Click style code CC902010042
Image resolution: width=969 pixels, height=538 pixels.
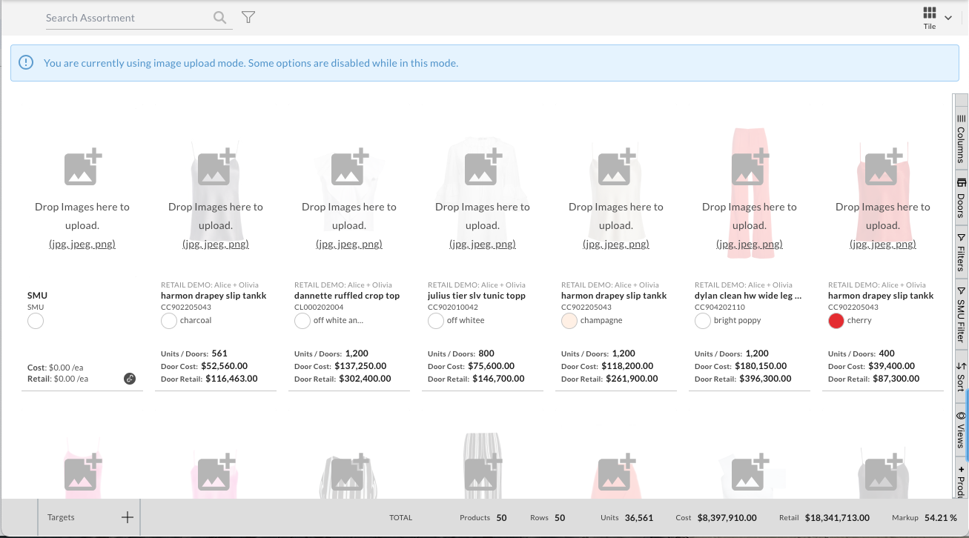(x=453, y=307)
